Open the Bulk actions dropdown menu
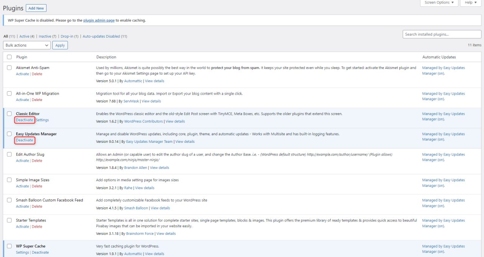This screenshot has height=257, width=484. click(x=26, y=45)
